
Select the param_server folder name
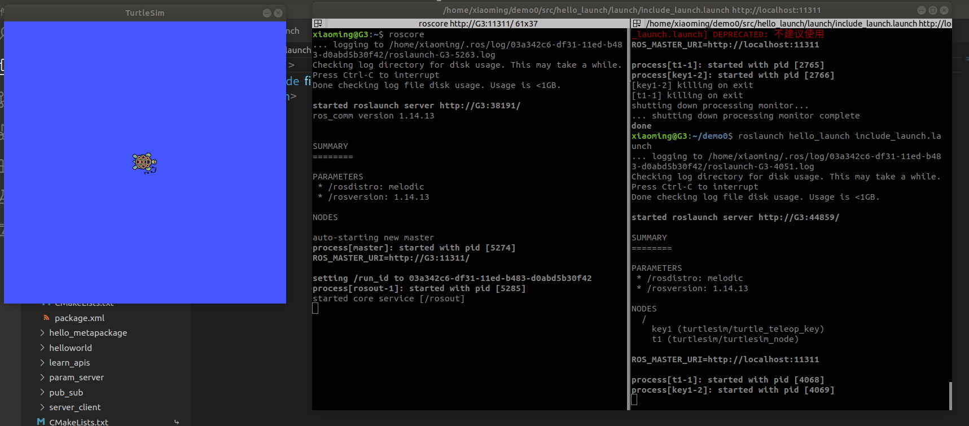[76, 377]
